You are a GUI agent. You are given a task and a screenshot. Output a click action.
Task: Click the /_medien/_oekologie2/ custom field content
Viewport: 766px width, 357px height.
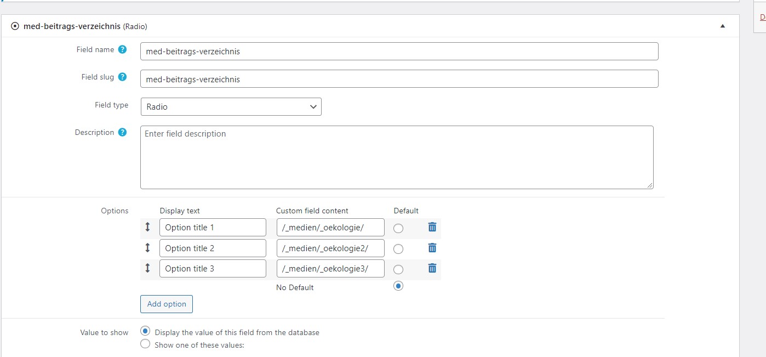pyautogui.click(x=330, y=248)
